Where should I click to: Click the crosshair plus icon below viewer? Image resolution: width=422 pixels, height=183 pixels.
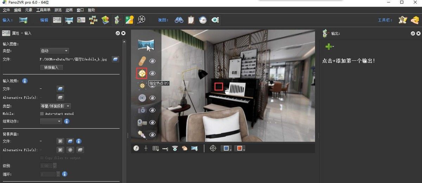(146, 148)
